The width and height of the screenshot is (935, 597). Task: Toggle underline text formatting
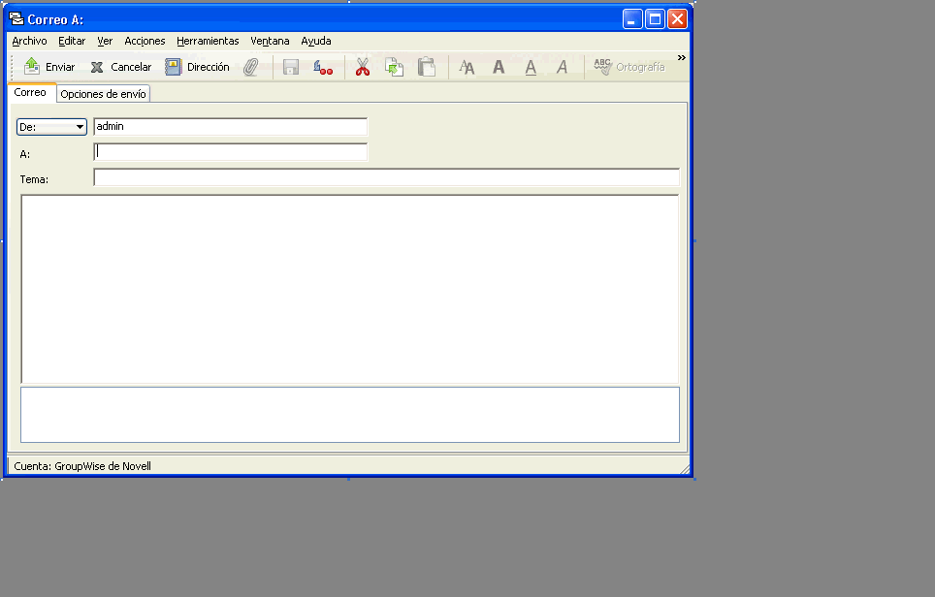click(531, 67)
